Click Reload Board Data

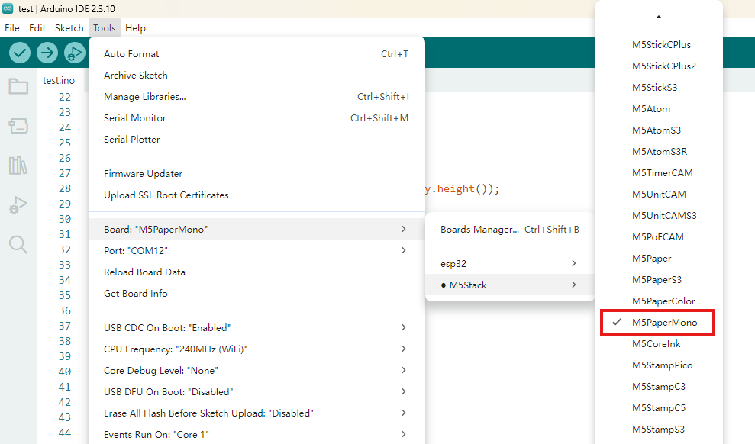click(x=257, y=272)
